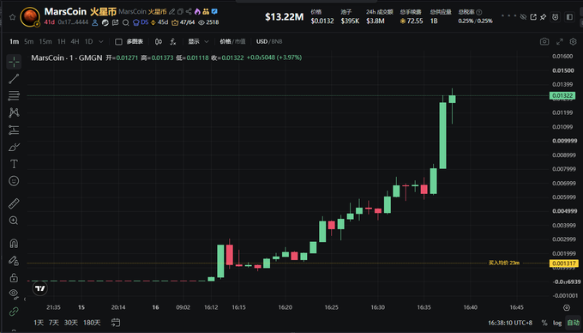Switch to 15m timeframe

click(45, 42)
